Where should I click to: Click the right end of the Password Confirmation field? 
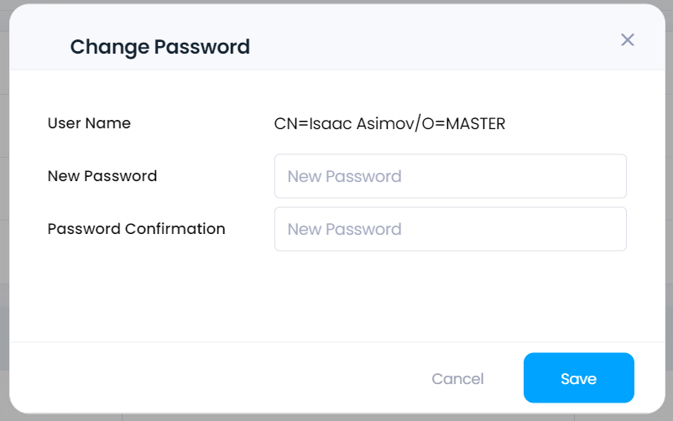click(x=601, y=229)
